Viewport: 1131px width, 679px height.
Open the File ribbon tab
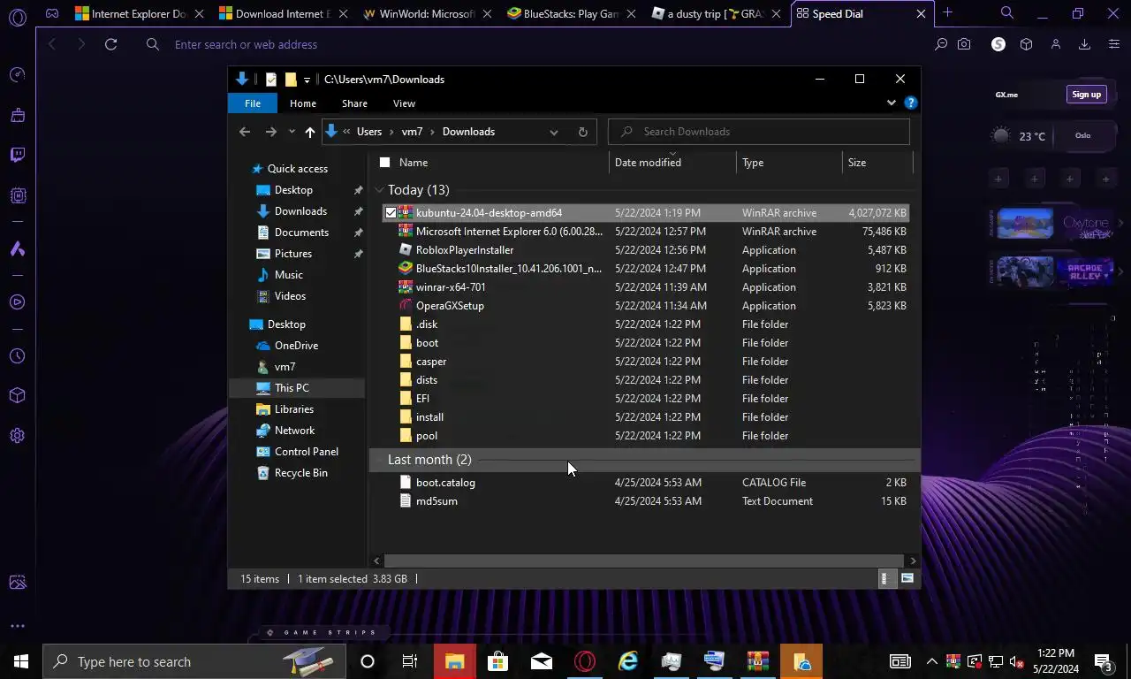click(253, 103)
